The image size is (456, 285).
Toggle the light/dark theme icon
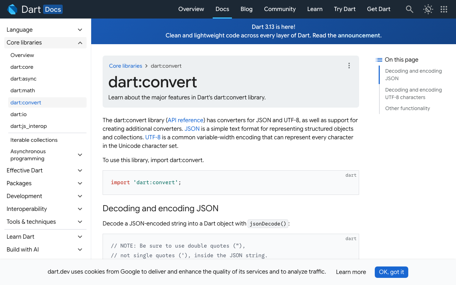[428, 9]
